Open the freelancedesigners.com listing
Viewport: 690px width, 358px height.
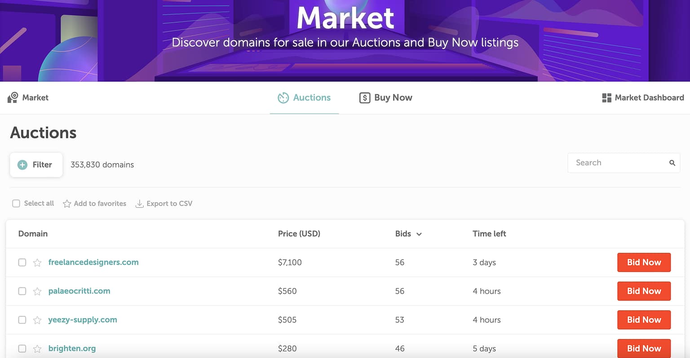[93, 262]
